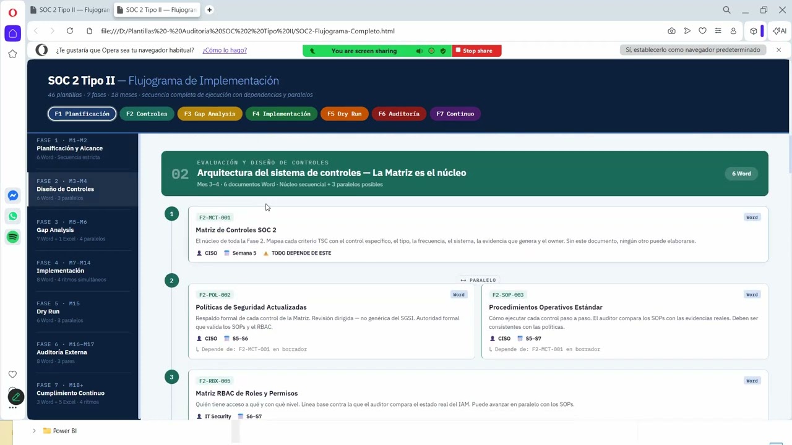Click the file page icon in address bar
This screenshot has height=445, width=792.
click(90, 31)
